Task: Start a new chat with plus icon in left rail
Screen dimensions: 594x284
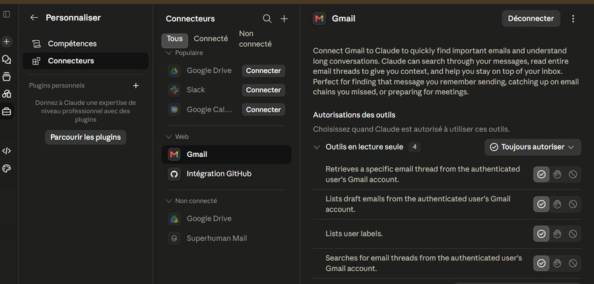Action: tap(7, 42)
